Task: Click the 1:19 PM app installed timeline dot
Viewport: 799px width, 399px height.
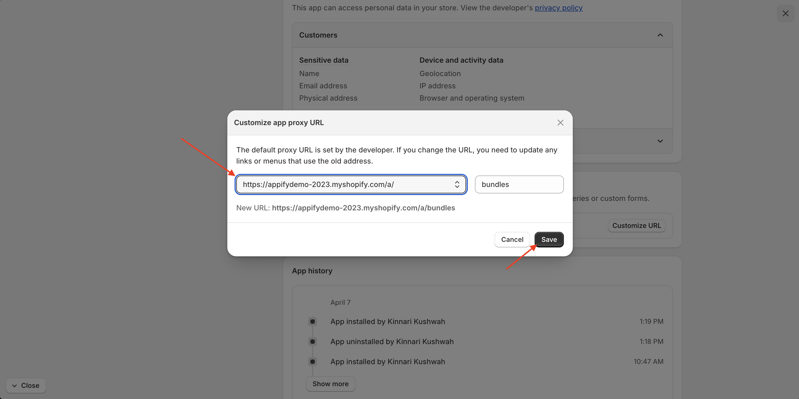Action: pyautogui.click(x=312, y=322)
